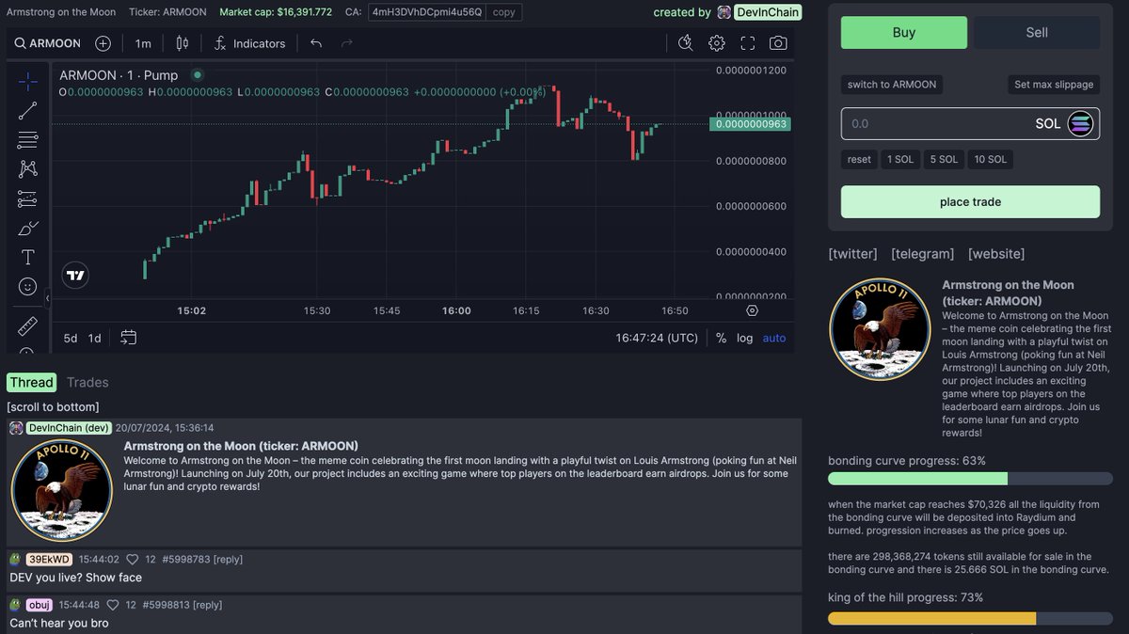Image resolution: width=1129 pixels, height=634 pixels.
Task: Open the price scale settings icon
Action: (752, 310)
